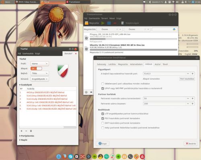The height and width of the screenshot is (160, 201).
Task: Pause torrent with blue pause icon
Action: point(109,23)
